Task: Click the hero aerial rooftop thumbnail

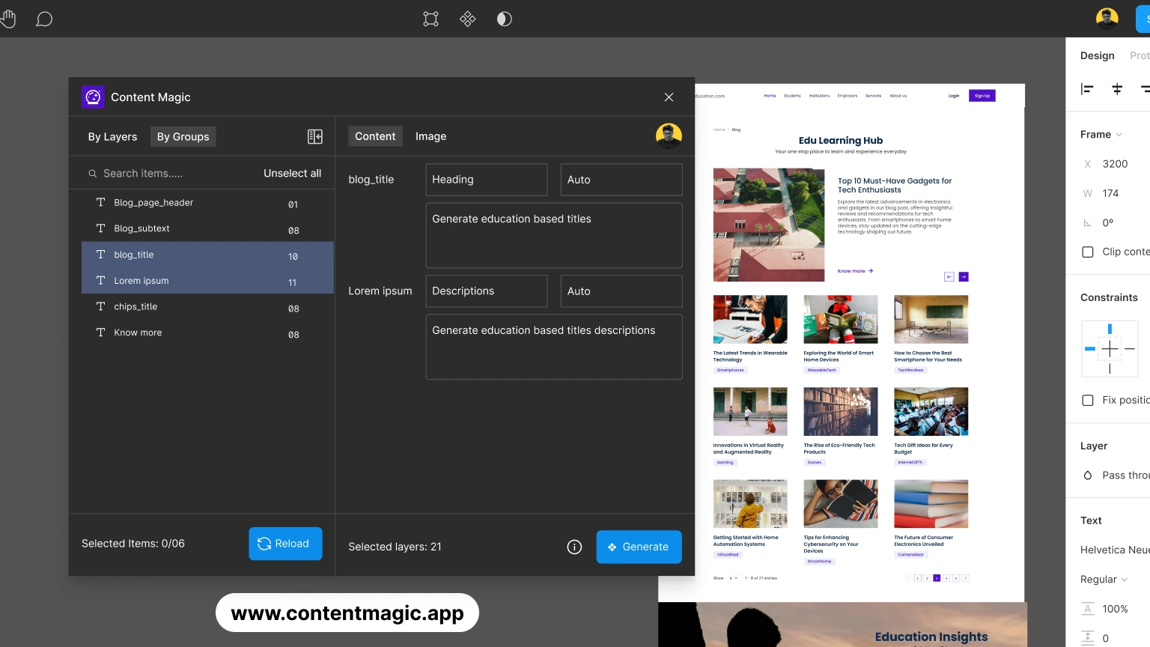Action: tap(769, 225)
